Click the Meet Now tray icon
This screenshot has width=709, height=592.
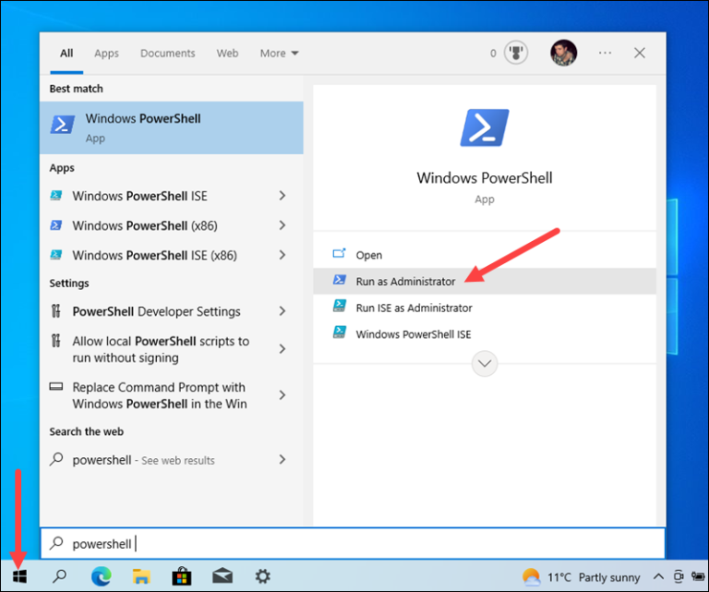coord(679,576)
